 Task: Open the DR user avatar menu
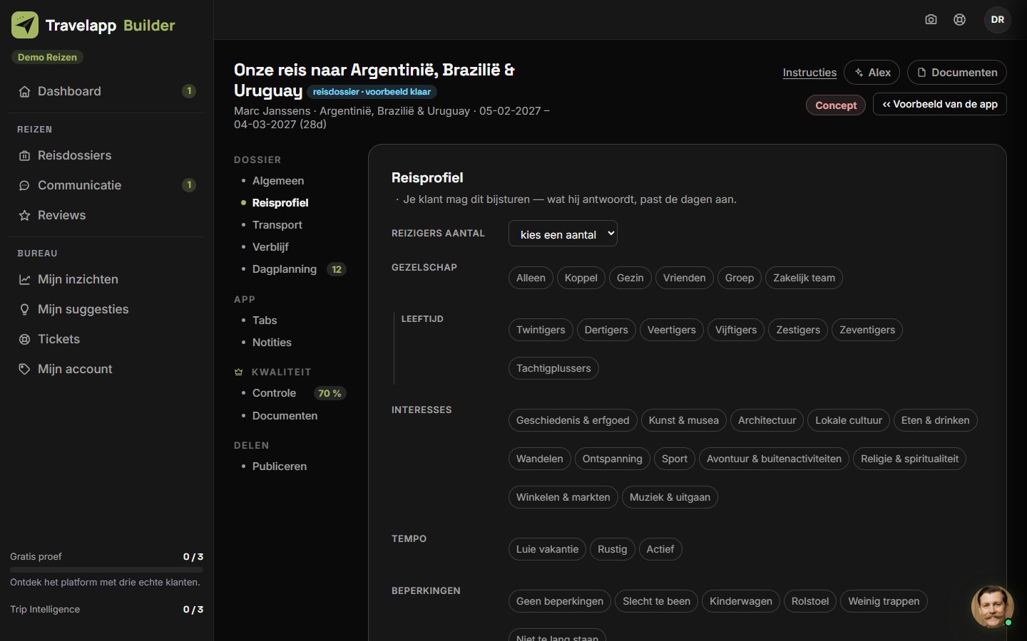tap(998, 20)
